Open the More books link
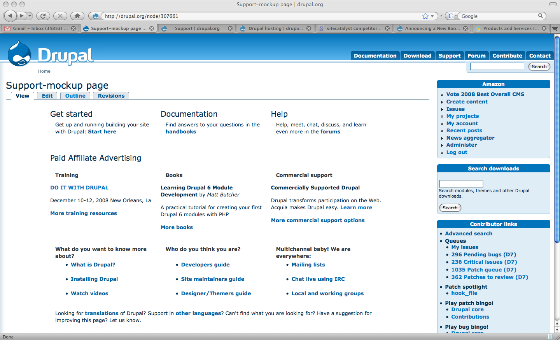 177,227
